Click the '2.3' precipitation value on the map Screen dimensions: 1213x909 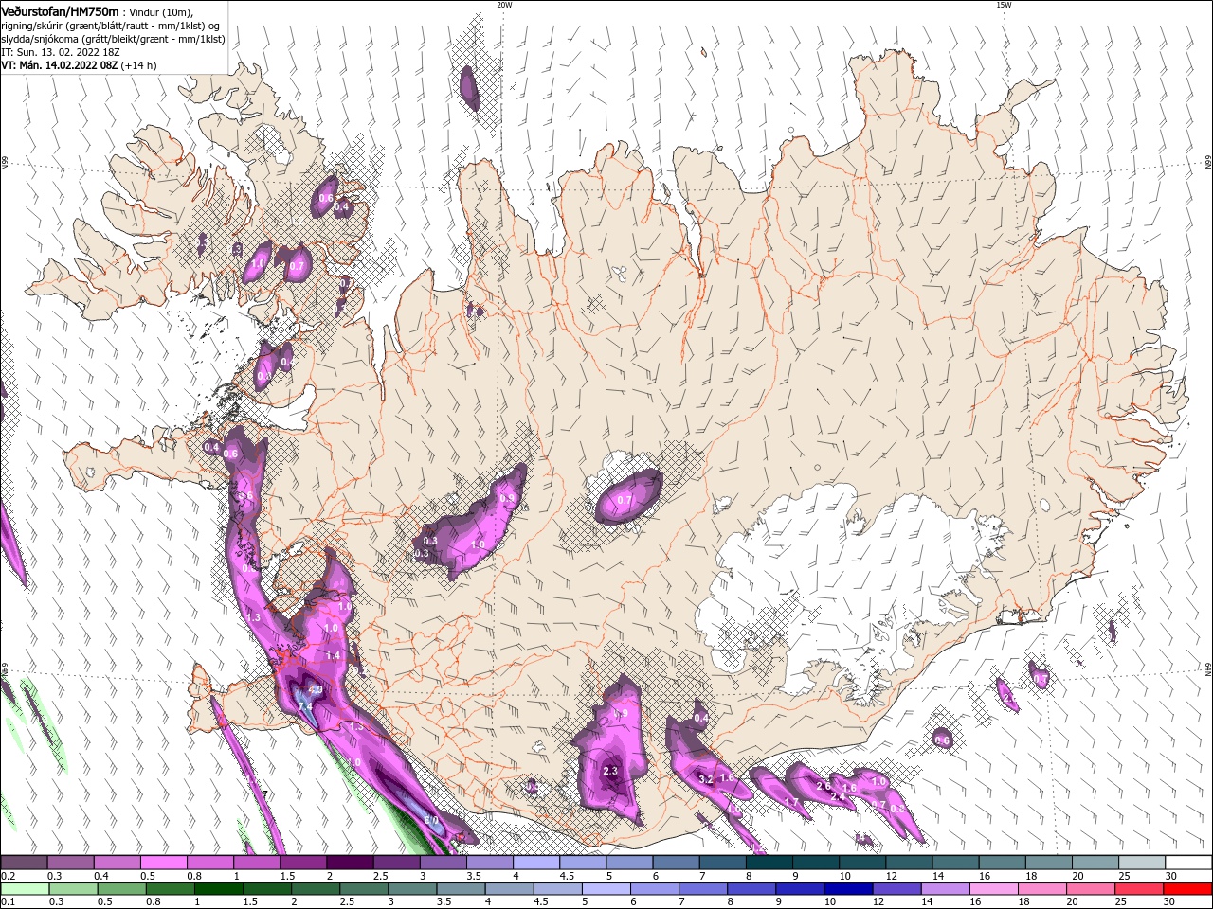click(610, 772)
